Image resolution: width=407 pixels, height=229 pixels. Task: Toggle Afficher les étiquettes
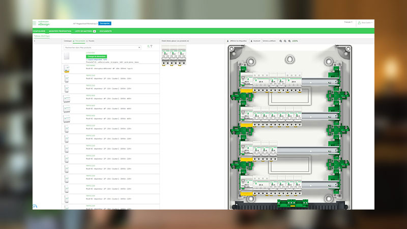point(237,41)
